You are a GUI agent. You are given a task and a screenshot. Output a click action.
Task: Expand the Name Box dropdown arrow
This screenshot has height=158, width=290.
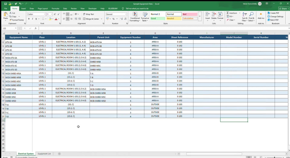(16, 28)
